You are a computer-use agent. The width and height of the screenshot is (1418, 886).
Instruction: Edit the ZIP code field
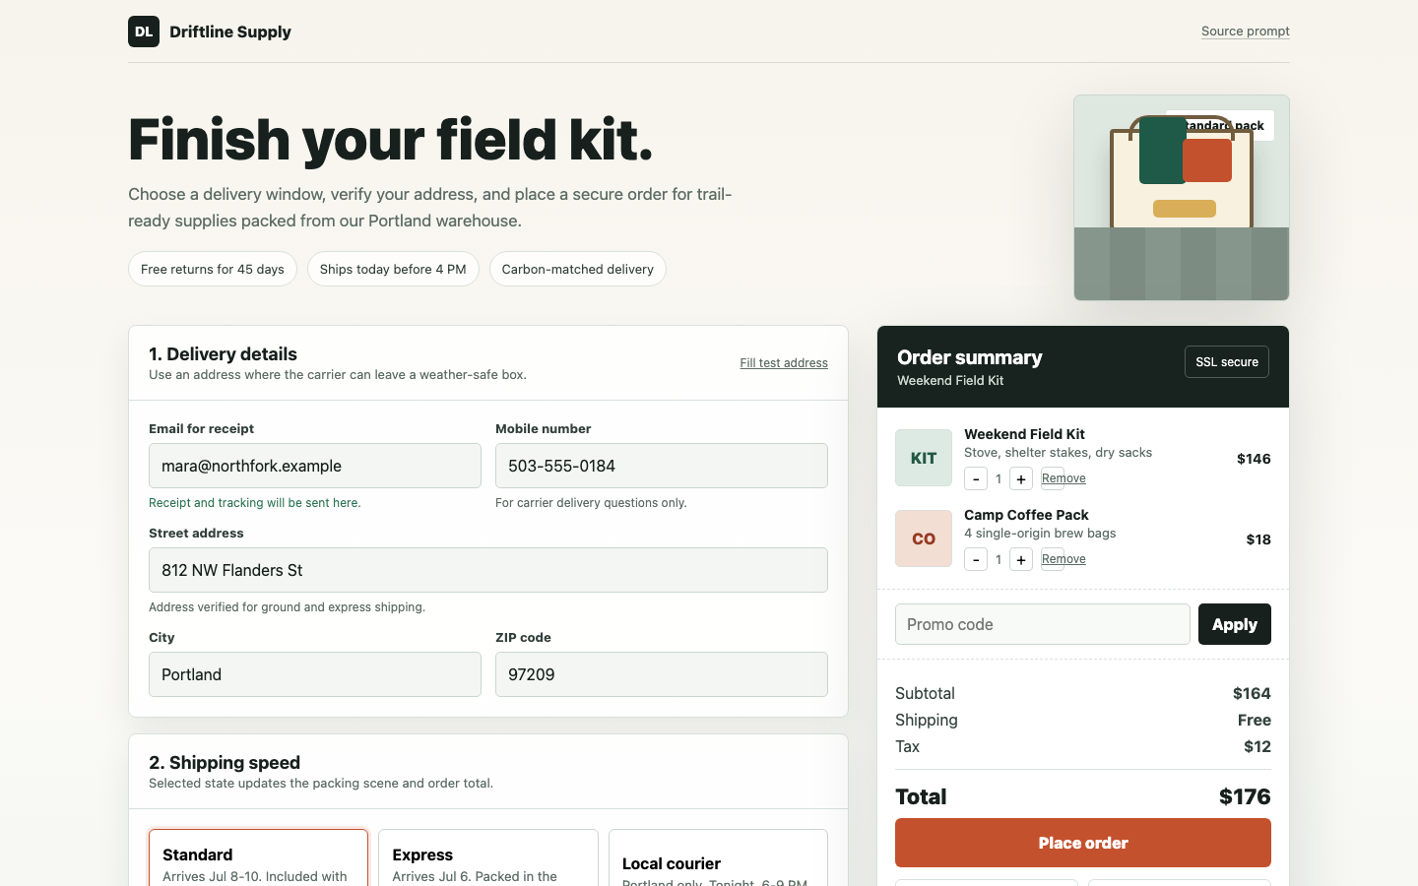[x=662, y=674]
